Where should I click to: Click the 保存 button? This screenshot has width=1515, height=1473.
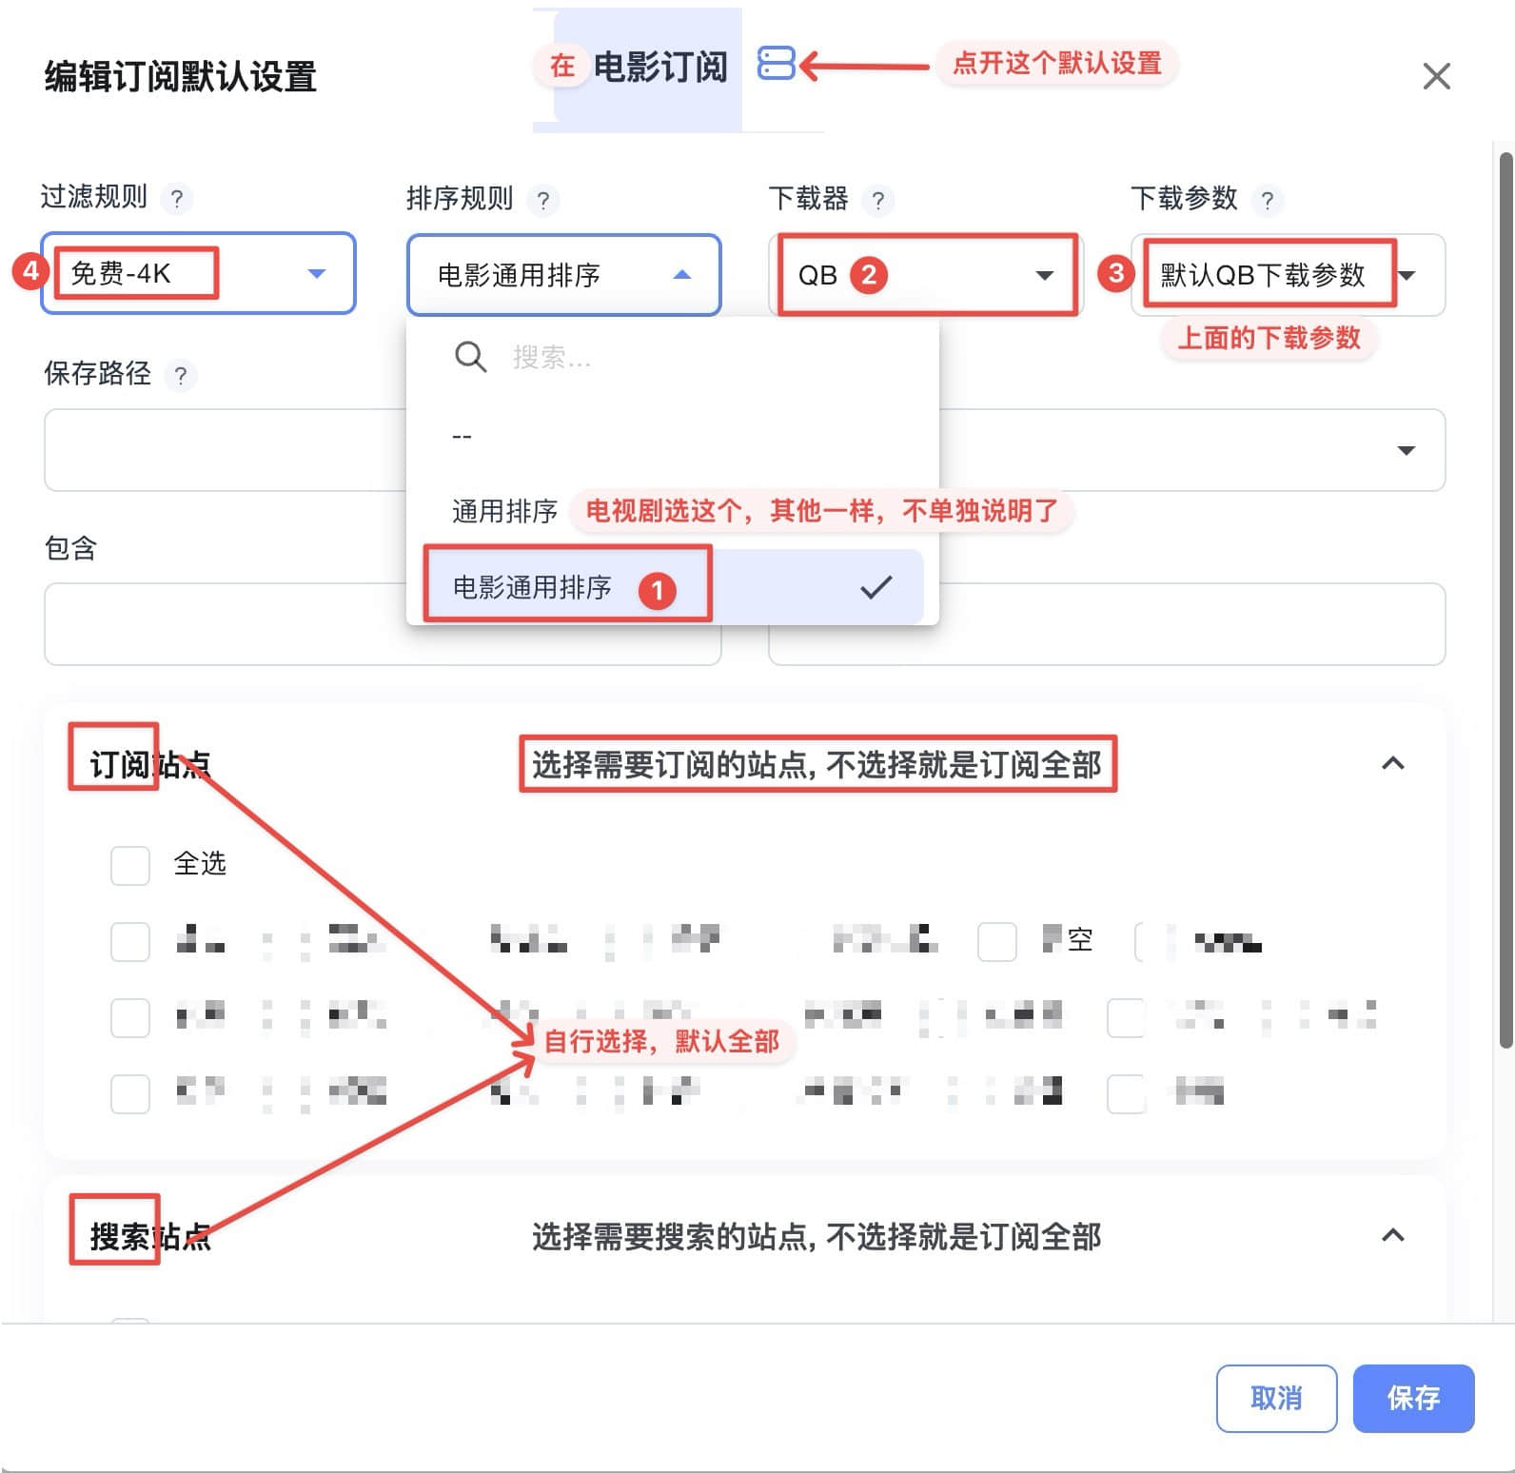[1413, 1398]
